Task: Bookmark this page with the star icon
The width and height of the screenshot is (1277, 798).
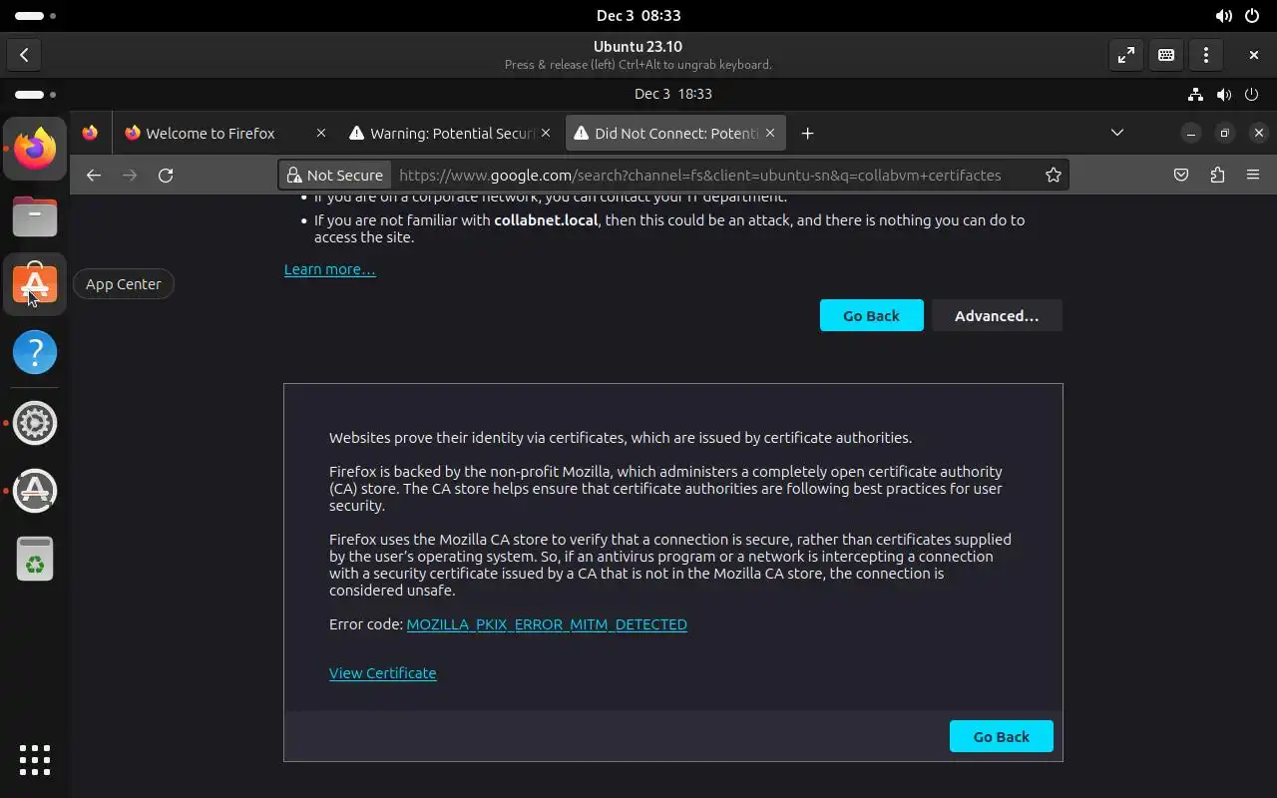Action: tap(1054, 175)
